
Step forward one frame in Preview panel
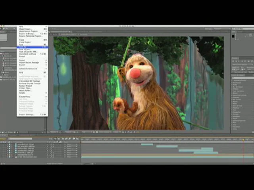pos(242,61)
